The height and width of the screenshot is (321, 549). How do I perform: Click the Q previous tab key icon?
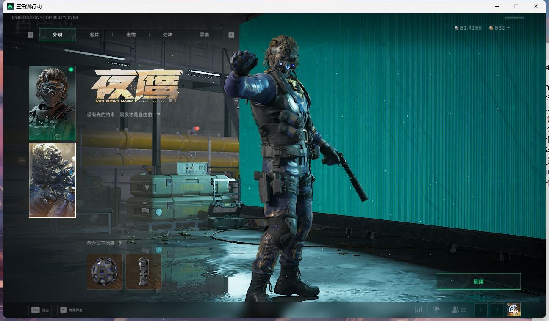pyautogui.click(x=30, y=35)
